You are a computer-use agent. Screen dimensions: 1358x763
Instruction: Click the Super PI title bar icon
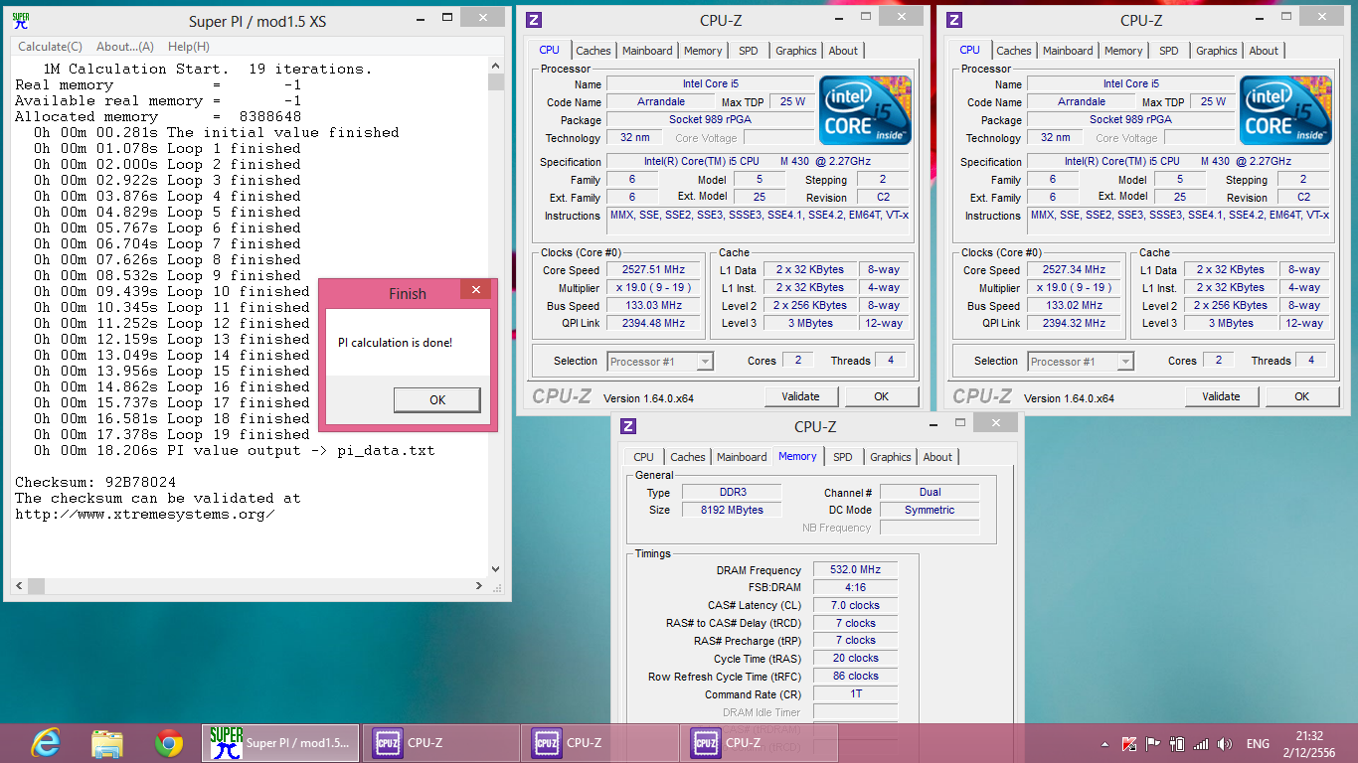(21, 21)
